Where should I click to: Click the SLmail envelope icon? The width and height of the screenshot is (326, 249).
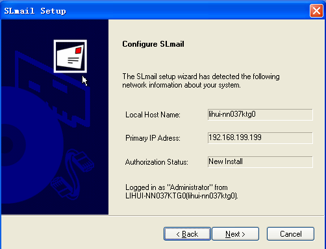(x=70, y=56)
